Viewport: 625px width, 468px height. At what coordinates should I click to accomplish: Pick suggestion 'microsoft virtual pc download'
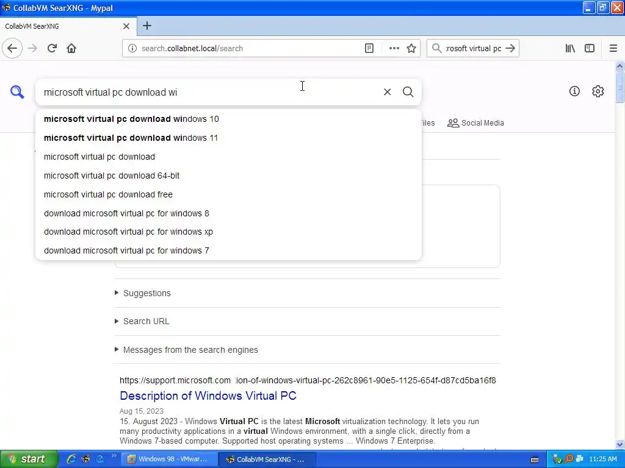pyautogui.click(x=228, y=157)
